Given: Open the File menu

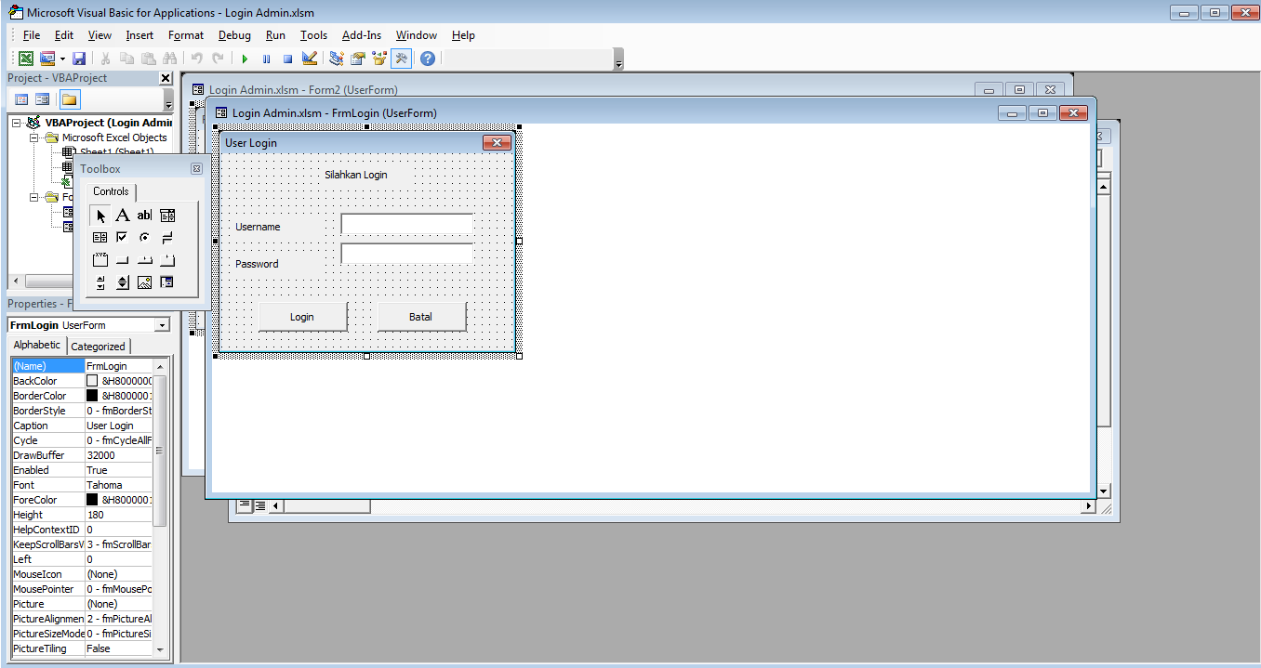Looking at the screenshot, I should (x=32, y=35).
